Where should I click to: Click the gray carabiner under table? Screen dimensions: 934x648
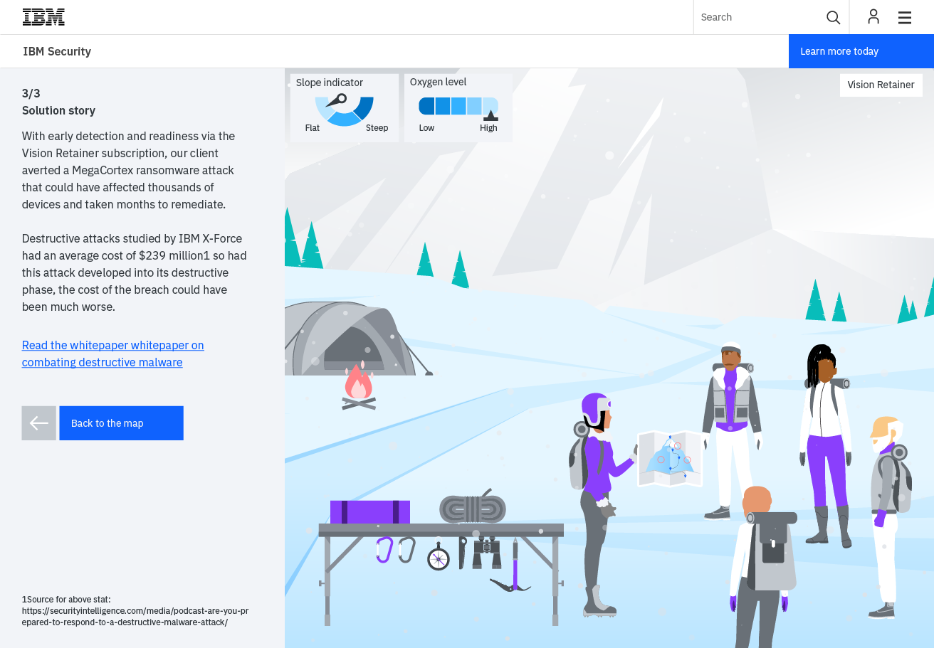point(407,549)
